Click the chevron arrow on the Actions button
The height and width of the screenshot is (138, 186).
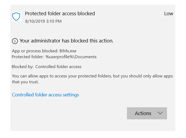tap(160, 113)
